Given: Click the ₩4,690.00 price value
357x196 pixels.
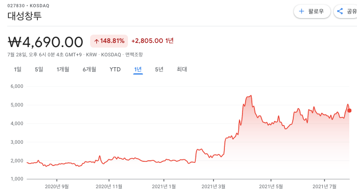Looking at the screenshot, I should 46,42.
